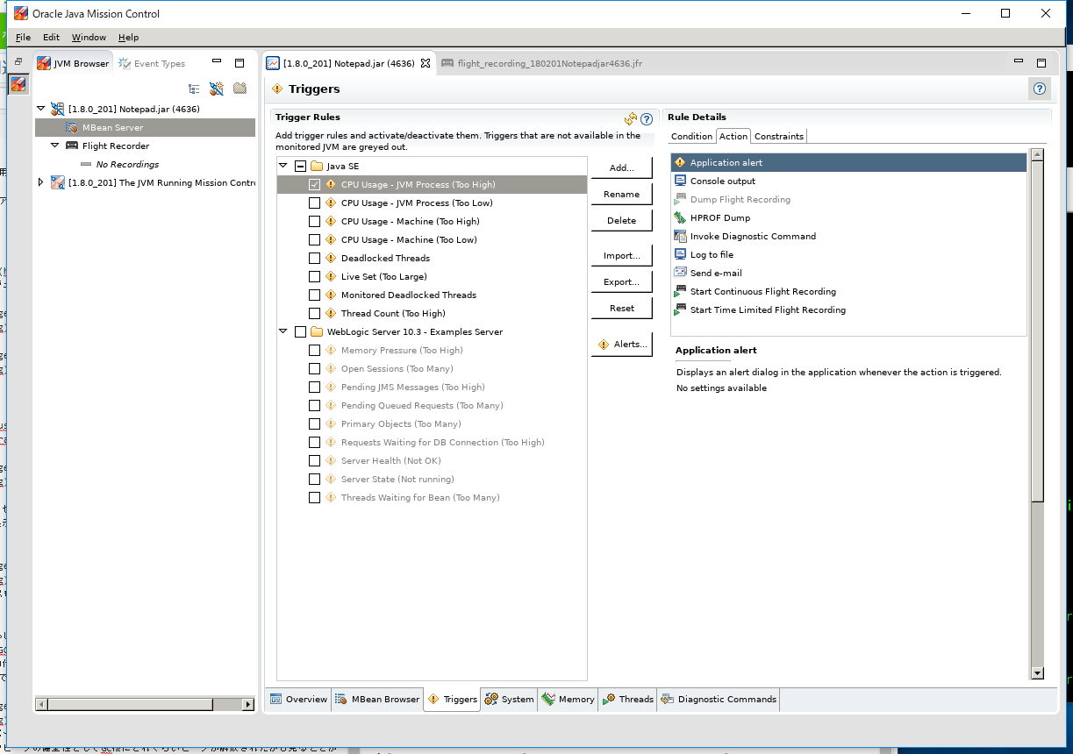The width and height of the screenshot is (1073, 754).
Task: Uncheck CPU Usage - JVM Process (Too High)
Action: point(314,184)
